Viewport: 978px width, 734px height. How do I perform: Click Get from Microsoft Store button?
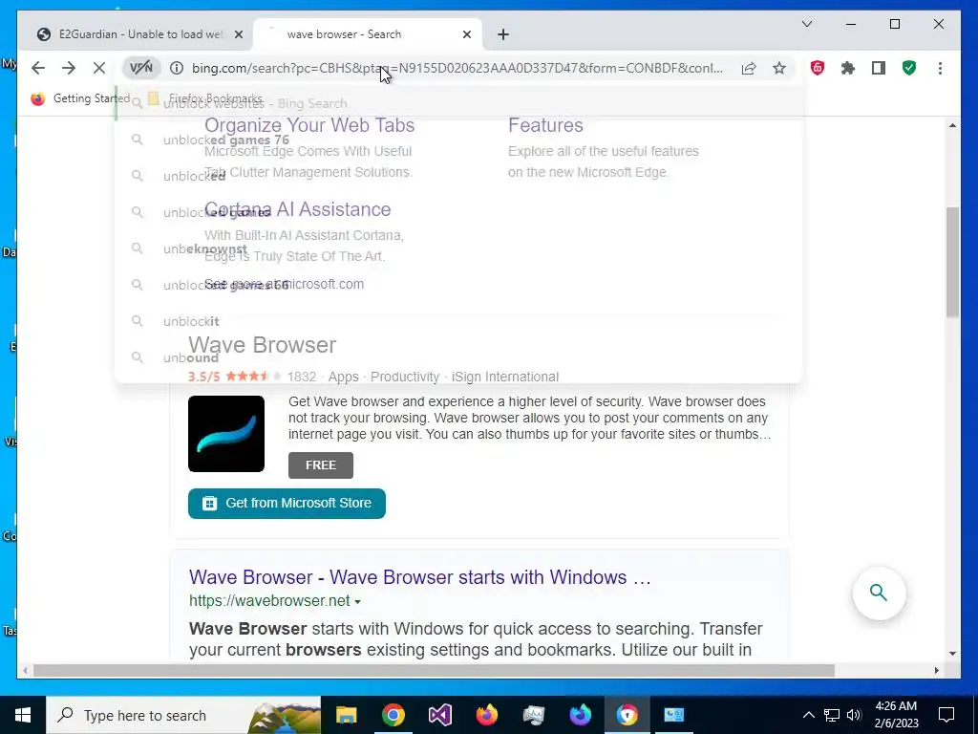tap(287, 503)
